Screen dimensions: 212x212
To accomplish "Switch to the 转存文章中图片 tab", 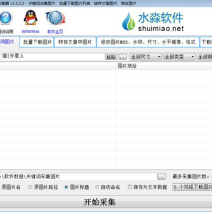I will point(75,42).
